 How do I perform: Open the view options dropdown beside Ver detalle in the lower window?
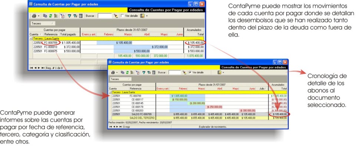(x=223, y=72)
